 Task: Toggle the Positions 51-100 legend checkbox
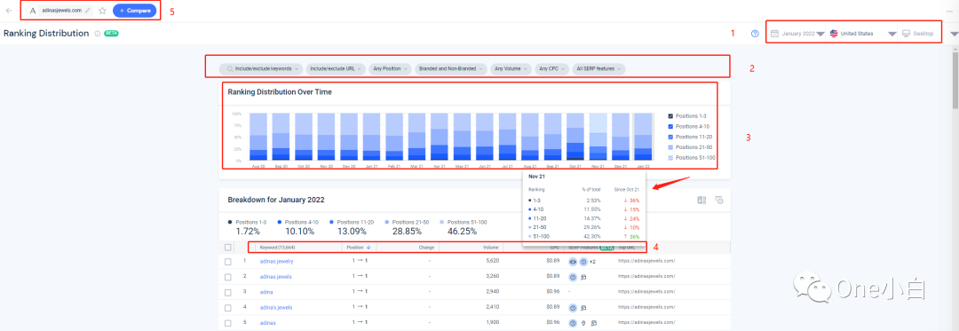pos(670,158)
